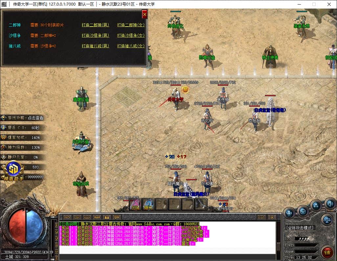The width and height of the screenshot is (337, 261).
Task: Click the 爆率加成 status icon
Action: point(3,138)
